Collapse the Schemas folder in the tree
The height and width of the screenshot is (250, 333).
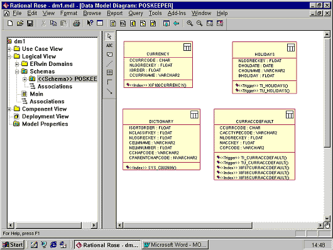(17, 72)
